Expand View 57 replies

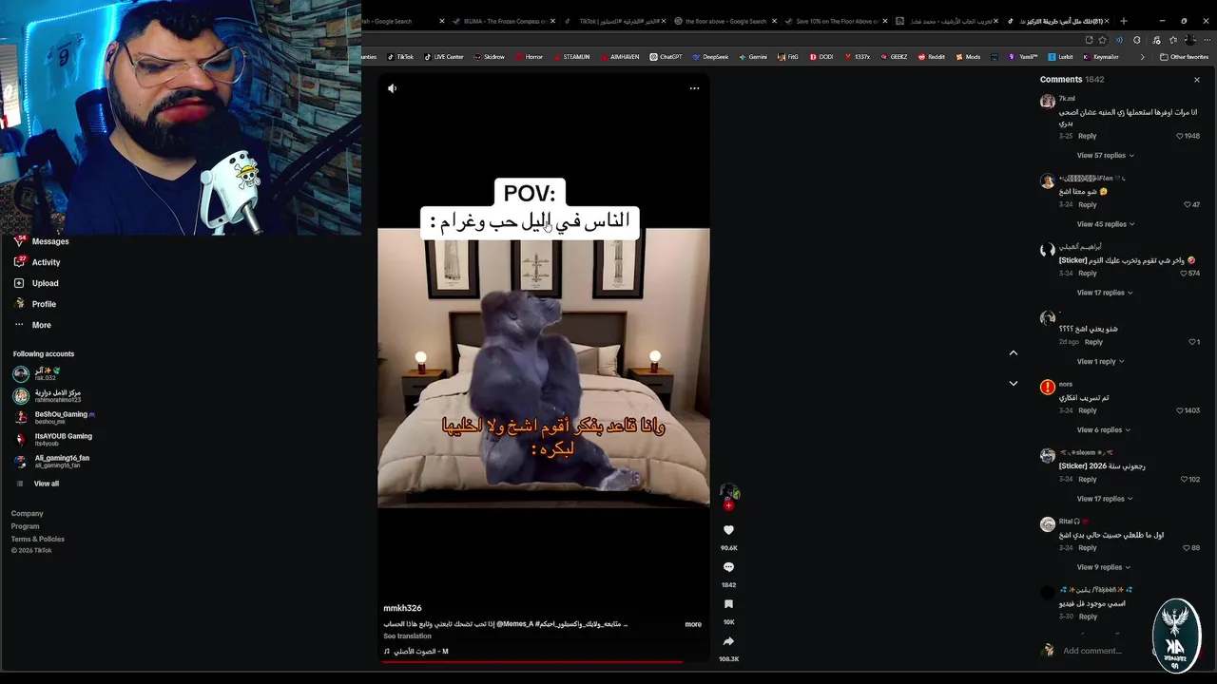click(x=1105, y=156)
